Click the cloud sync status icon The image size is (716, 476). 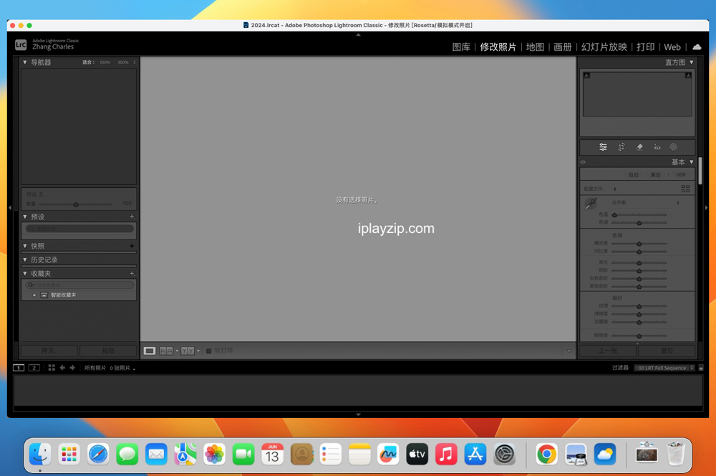(x=697, y=47)
